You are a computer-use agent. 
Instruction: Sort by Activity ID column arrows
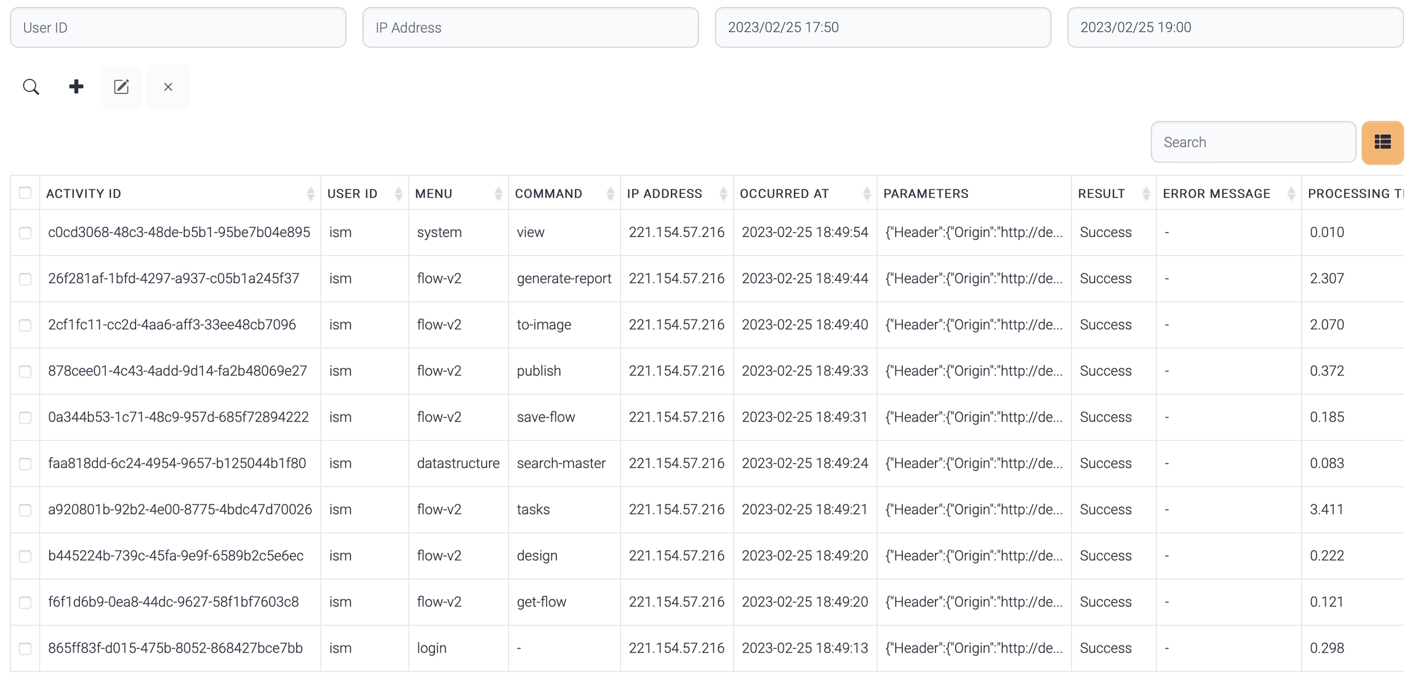click(310, 194)
